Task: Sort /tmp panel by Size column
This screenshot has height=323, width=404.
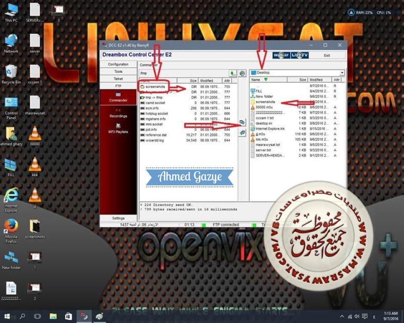Action: [x=188, y=81]
